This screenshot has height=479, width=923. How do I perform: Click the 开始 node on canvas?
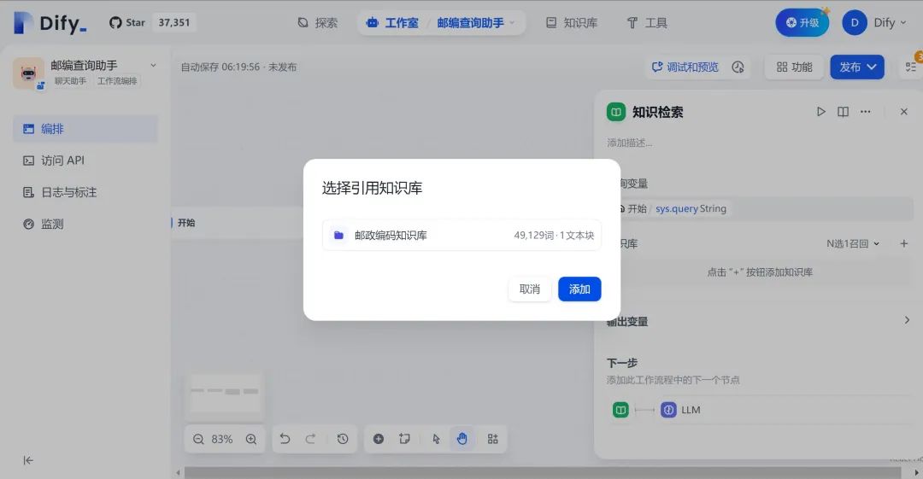[x=236, y=223]
